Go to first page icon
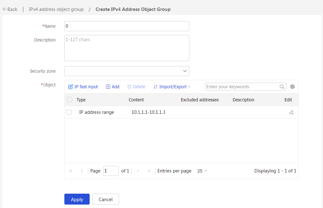Image resolution: width=323 pixels, height=208 pixels. coord(71,171)
